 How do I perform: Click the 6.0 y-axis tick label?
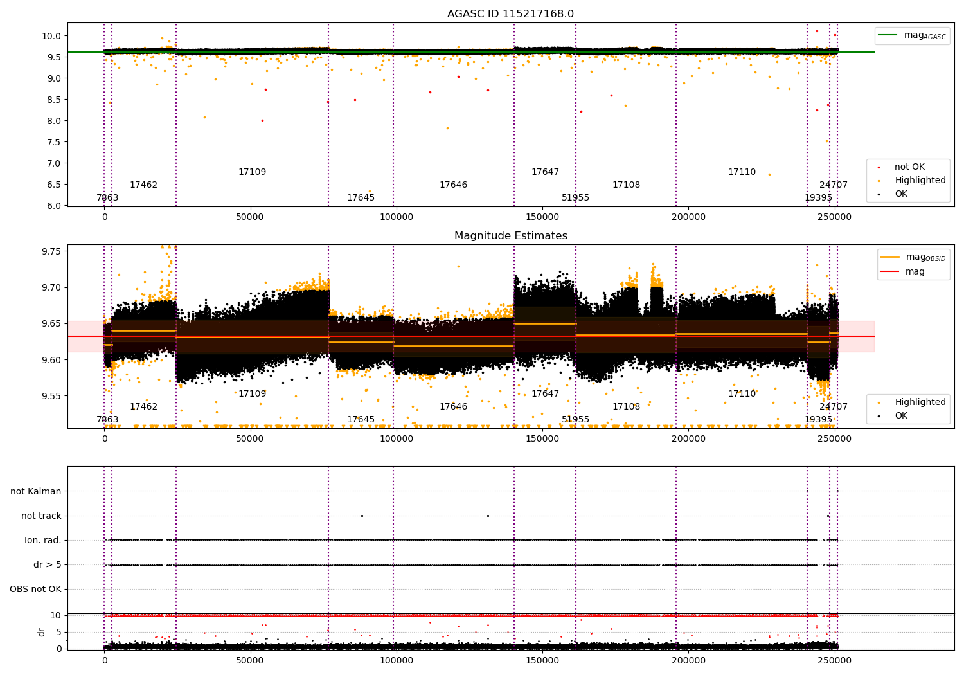pos(55,206)
